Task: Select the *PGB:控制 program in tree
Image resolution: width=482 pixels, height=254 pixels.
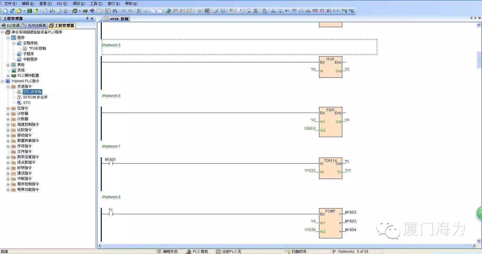Action: coord(37,49)
